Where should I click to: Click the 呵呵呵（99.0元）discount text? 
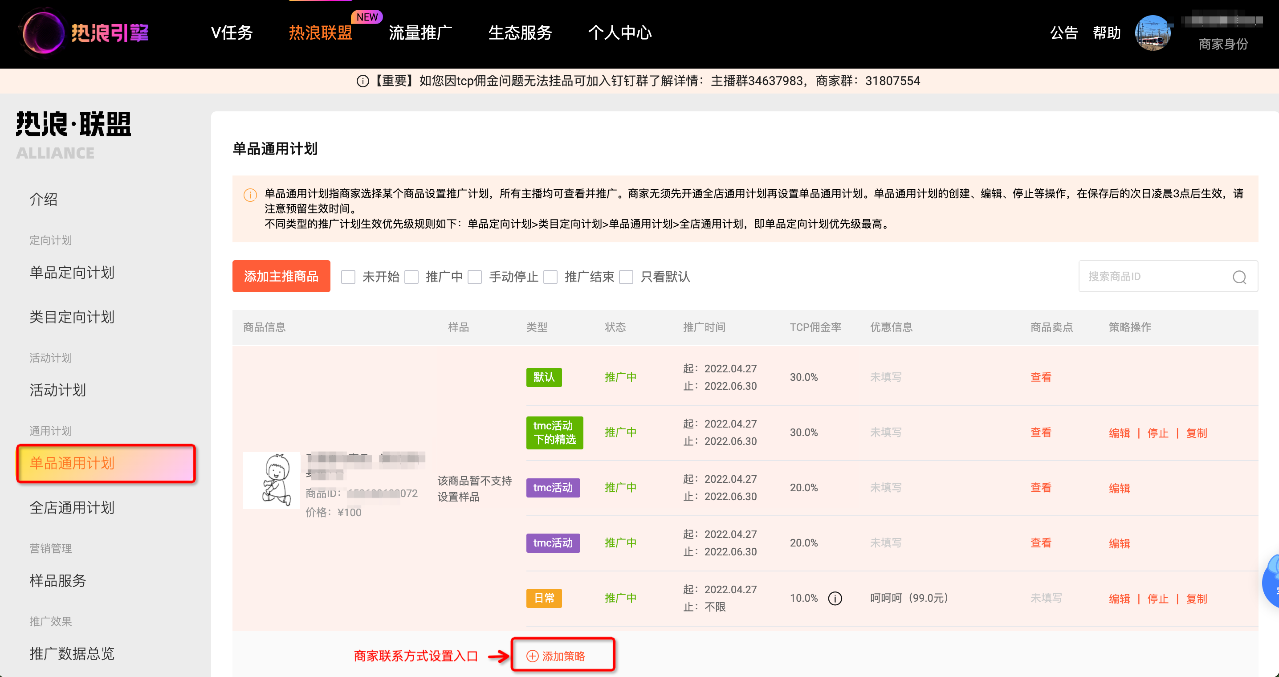point(909,598)
